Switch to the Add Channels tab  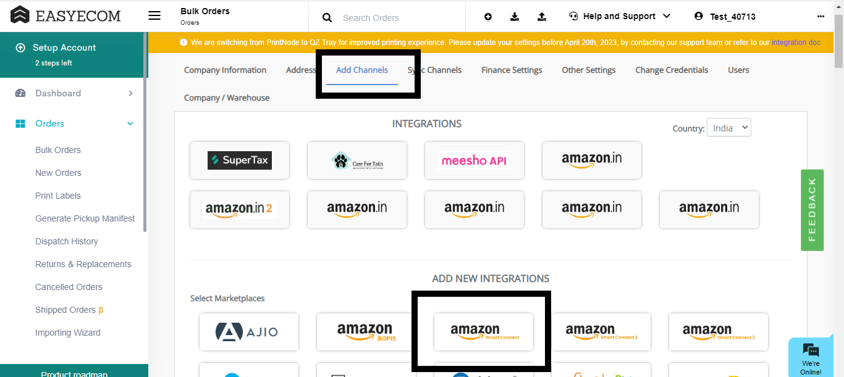[x=362, y=70]
